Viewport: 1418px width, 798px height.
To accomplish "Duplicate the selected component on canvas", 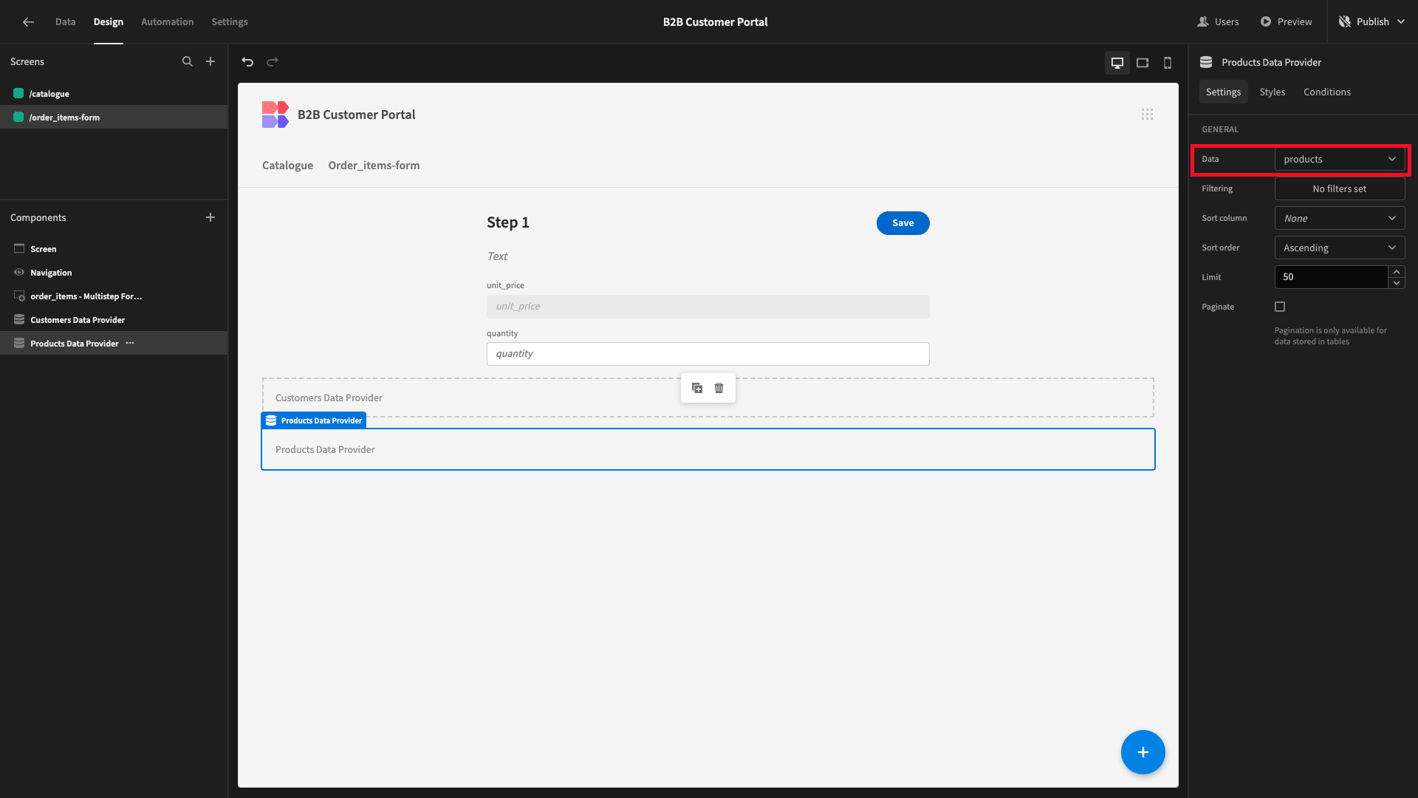I will [697, 388].
